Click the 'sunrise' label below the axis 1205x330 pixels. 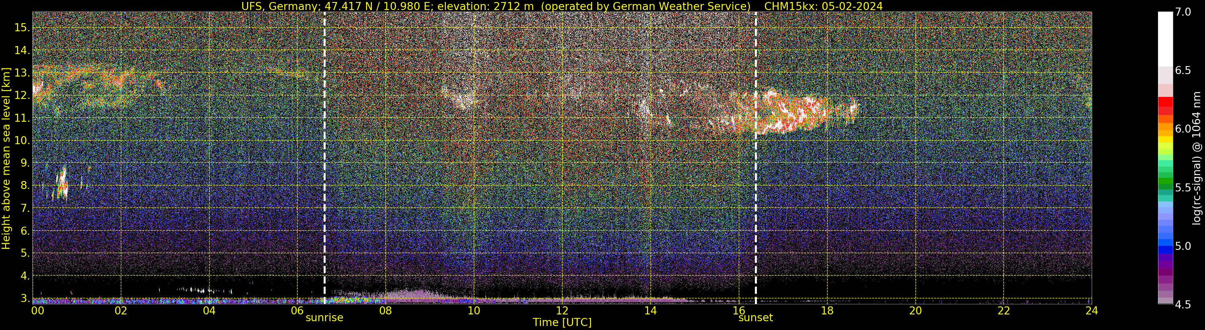tap(324, 318)
